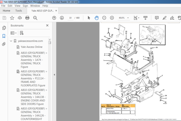Switch to the Tools tab
The image size is (181, 121).
(19, 11)
